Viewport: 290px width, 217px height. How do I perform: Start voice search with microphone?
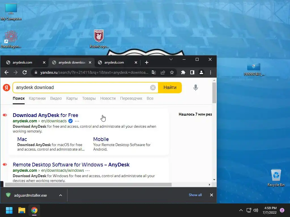[x=196, y=88]
